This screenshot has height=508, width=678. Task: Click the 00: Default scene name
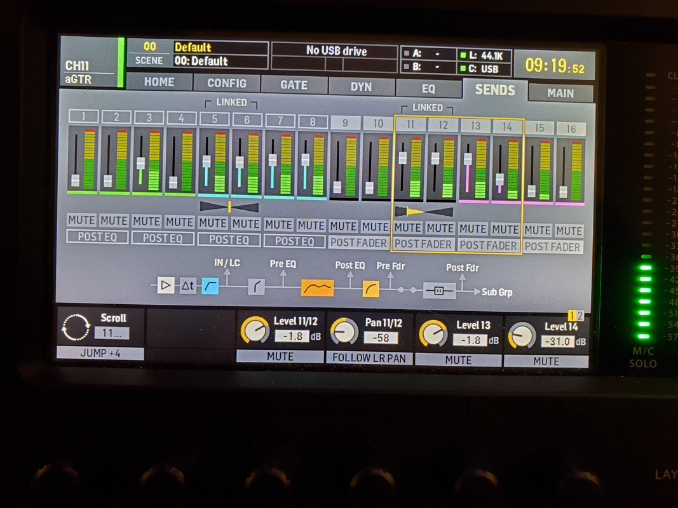coord(220,61)
